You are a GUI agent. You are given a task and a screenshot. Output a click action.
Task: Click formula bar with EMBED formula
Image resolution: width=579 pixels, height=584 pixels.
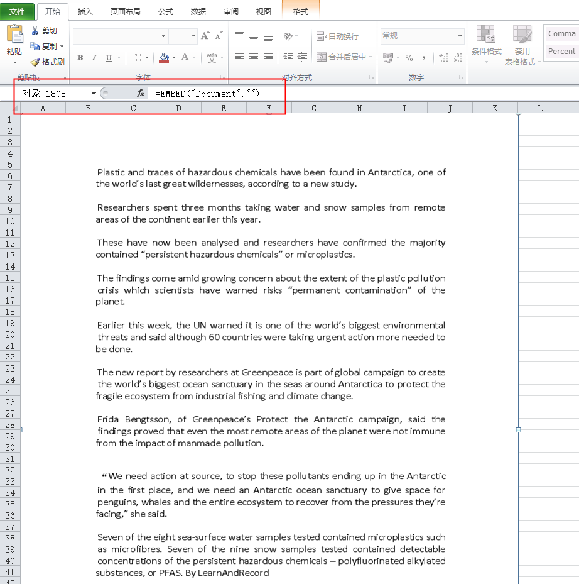[363, 94]
